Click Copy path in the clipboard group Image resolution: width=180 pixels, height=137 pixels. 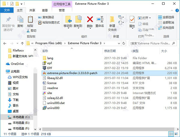46,17
